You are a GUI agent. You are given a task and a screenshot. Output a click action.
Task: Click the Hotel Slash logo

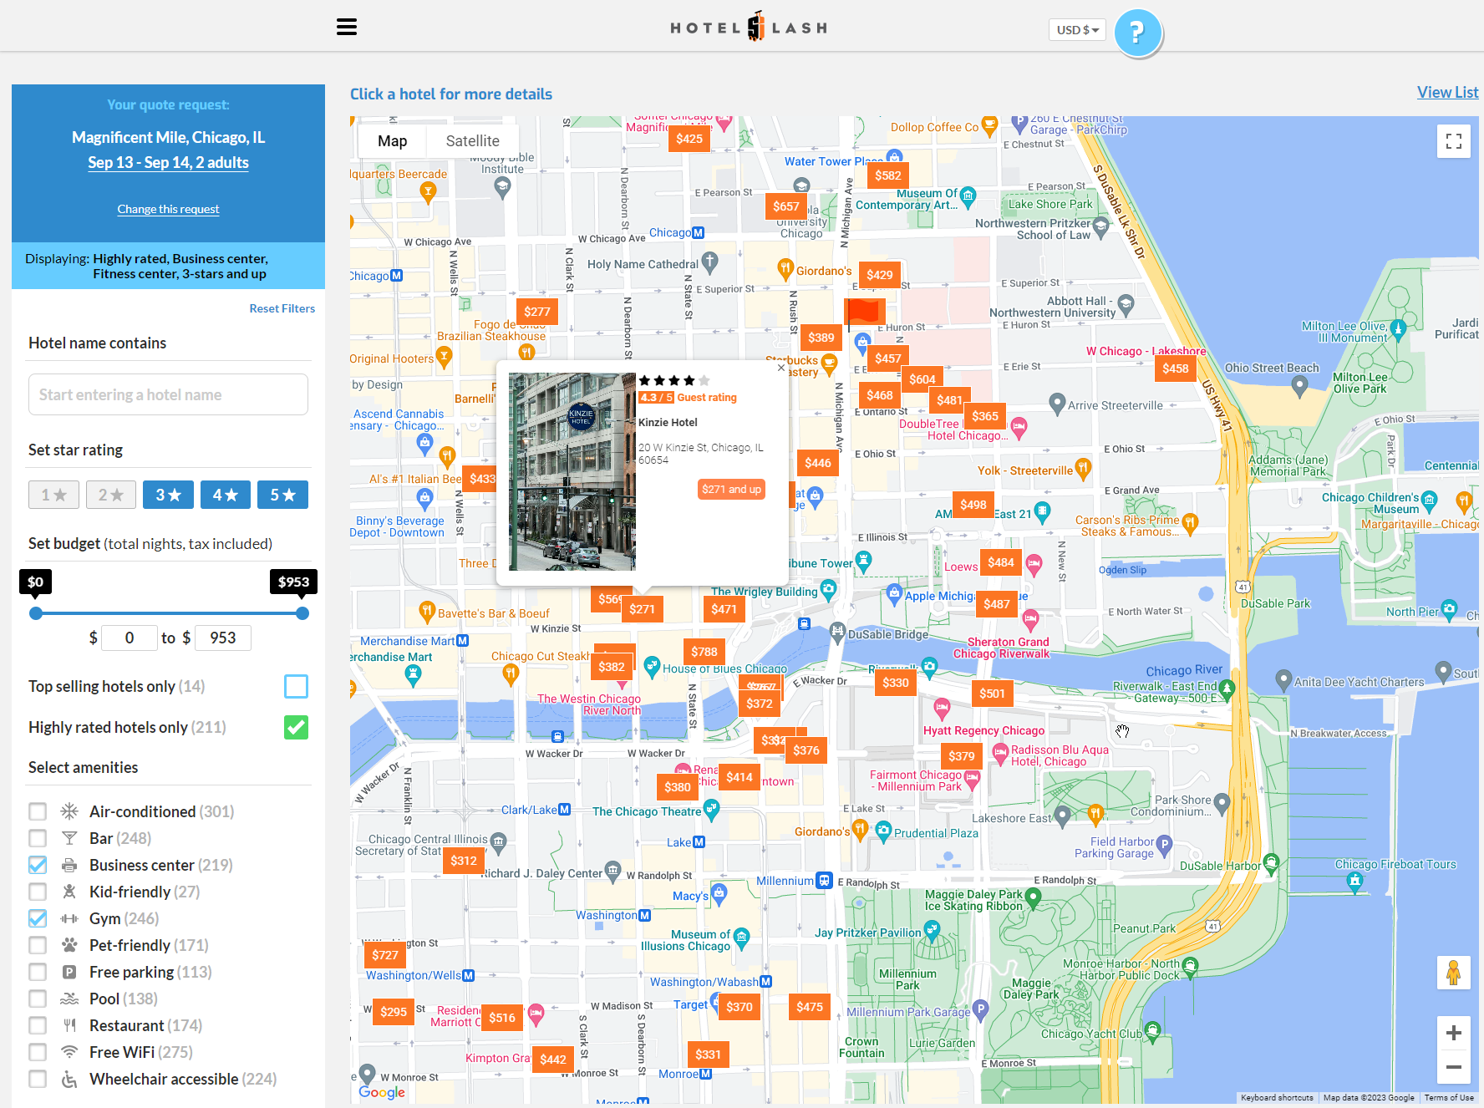748,26
